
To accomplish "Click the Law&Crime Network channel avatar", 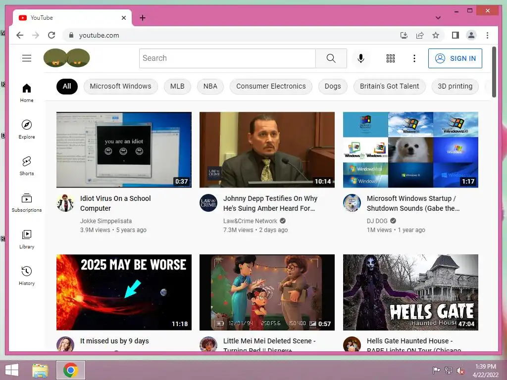I will pyautogui.click(x=208, y=203).
